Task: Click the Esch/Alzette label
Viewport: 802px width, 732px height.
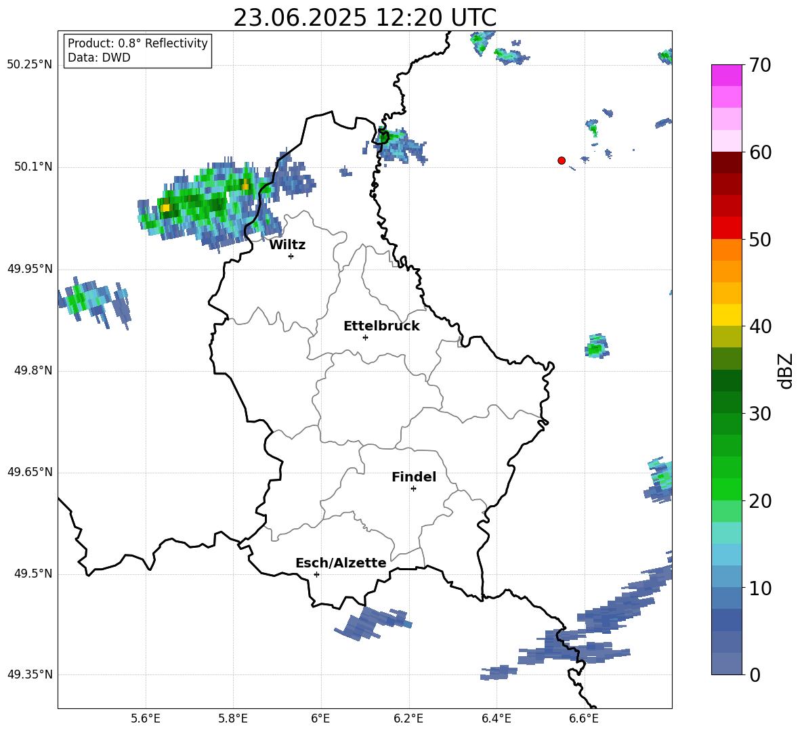Action: (x=341, y=563)
